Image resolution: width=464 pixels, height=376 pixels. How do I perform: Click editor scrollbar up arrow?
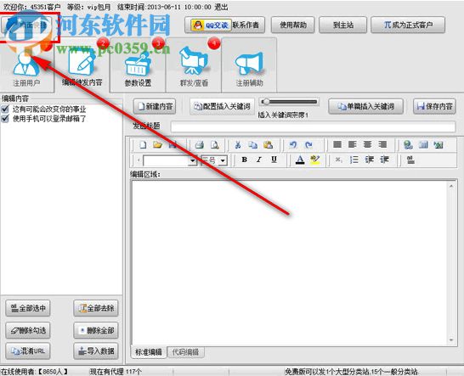[451, 186]
